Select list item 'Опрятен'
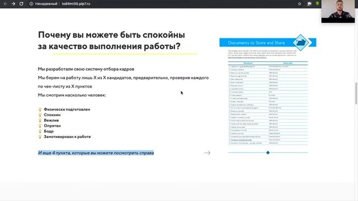 click(52, 126)
